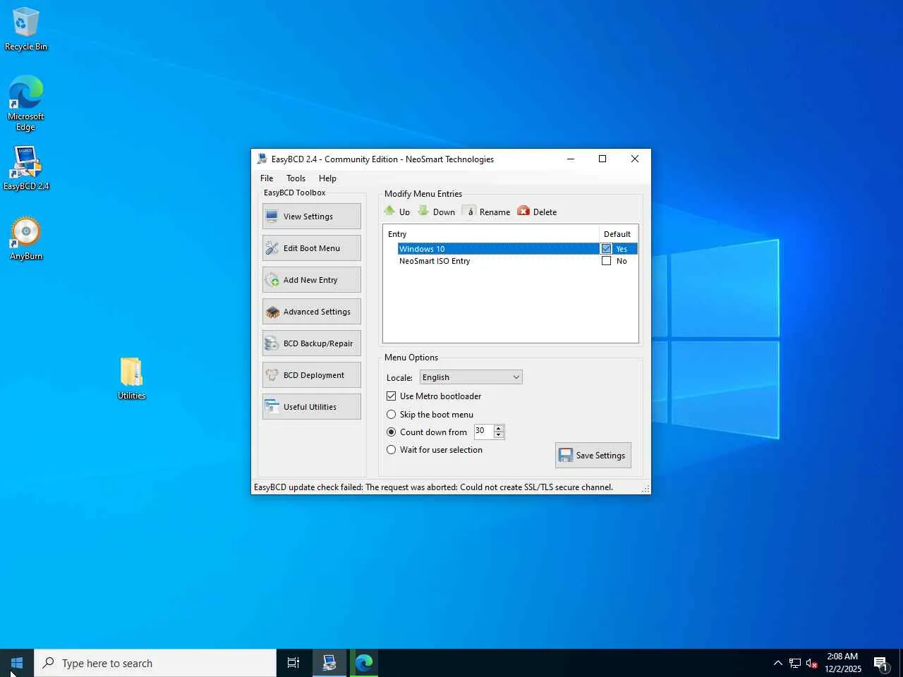Save Settings for the boot menu
The image size is (903, 677).
click(x=593, y=456)
